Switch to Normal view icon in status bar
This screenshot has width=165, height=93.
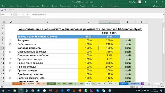[x=132, y=87]
